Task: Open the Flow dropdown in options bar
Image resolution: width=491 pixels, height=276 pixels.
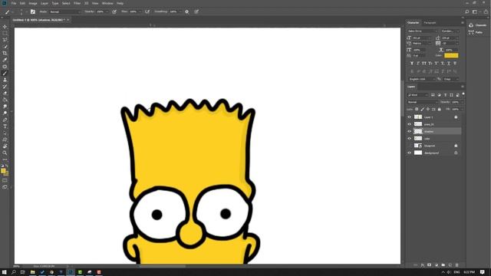Action: [140, 11]
